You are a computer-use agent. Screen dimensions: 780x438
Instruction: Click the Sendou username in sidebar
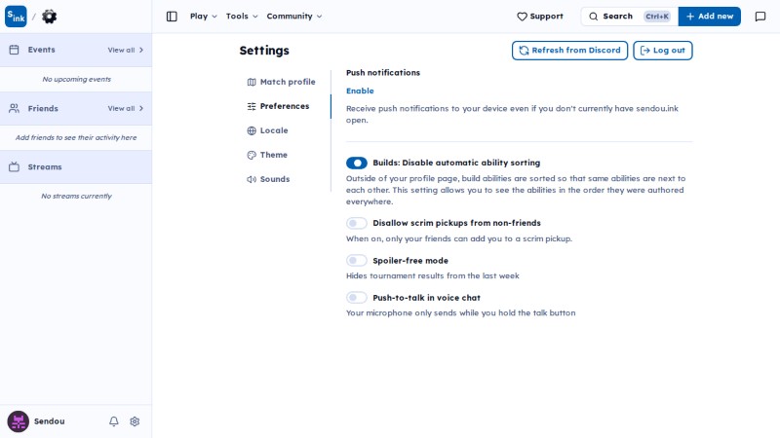click(50, 421)
